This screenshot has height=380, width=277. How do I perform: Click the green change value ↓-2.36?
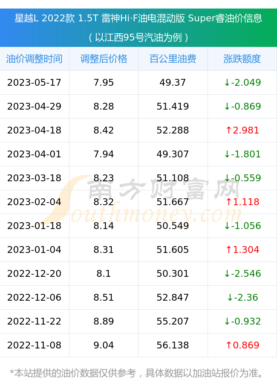click(242, 297)
